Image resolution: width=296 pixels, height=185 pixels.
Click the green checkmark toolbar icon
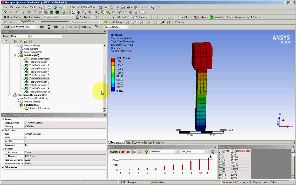(x=55, y=7)
